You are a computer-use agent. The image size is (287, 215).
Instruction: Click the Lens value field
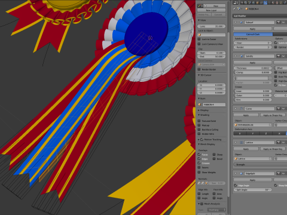(x=212, y=26)
